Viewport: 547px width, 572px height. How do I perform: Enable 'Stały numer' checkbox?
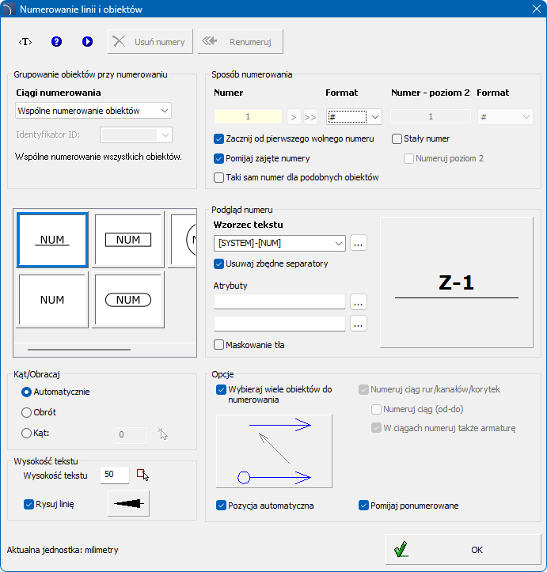[x=397, y=138]
